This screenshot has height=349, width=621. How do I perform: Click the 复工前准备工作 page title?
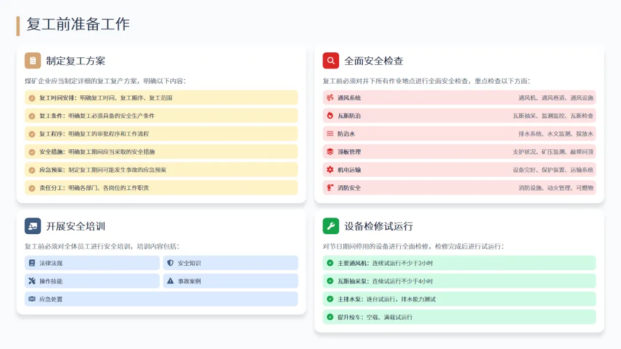tap(78, 24)
